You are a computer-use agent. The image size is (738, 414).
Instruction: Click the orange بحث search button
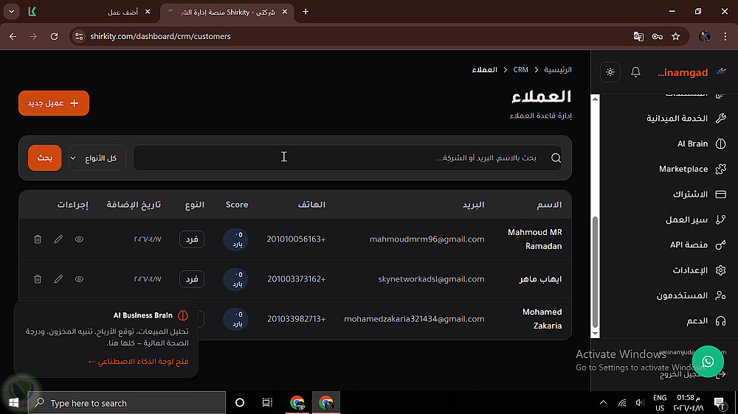pos(45,158)
